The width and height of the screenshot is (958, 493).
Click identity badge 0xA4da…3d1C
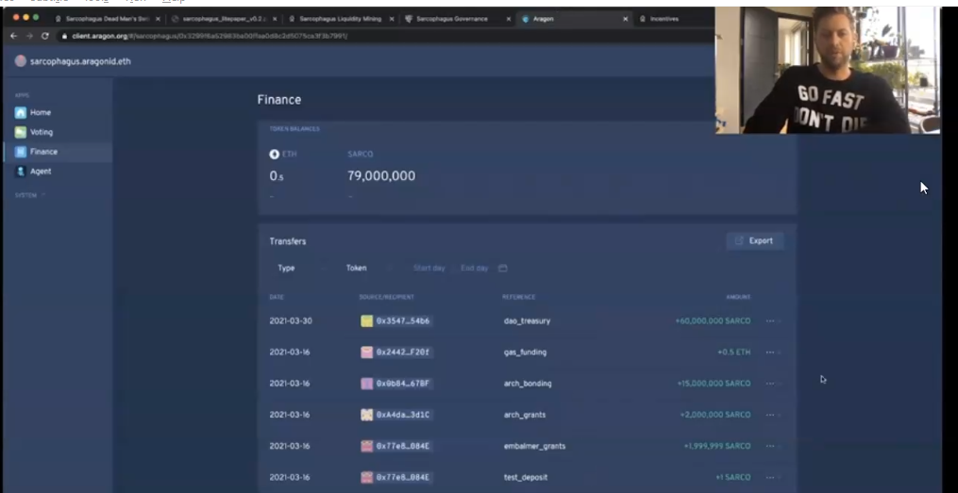coord(395,415)
